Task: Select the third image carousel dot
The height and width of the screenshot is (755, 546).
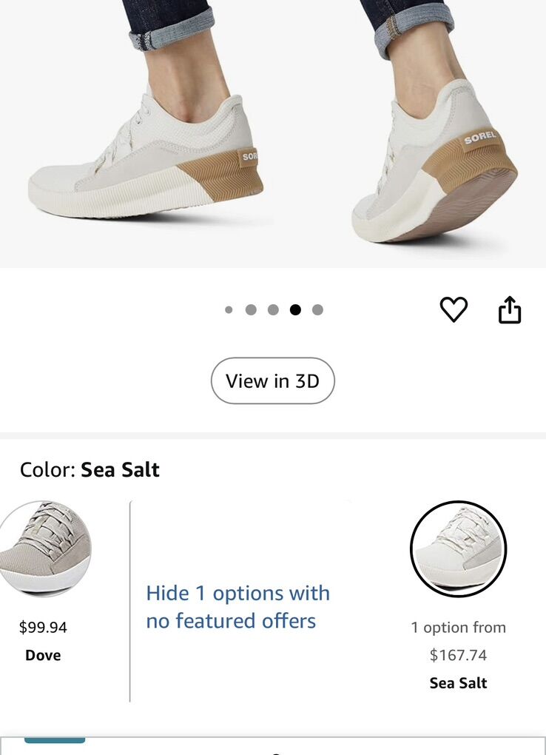Action: coord(273,310)
